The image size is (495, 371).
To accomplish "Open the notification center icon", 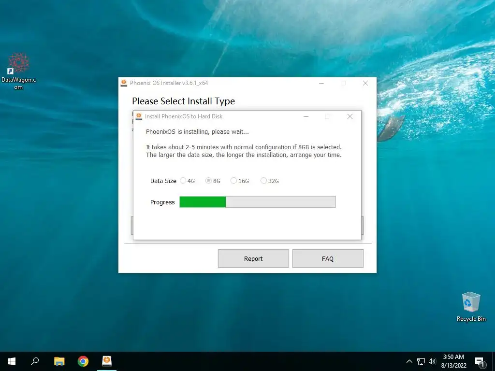I will [480, 362].
